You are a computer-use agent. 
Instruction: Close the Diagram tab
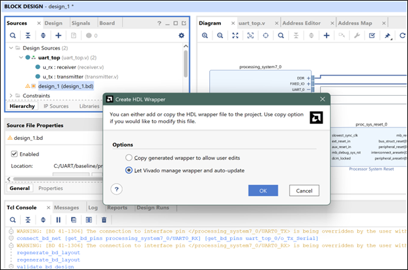[233, 23]
